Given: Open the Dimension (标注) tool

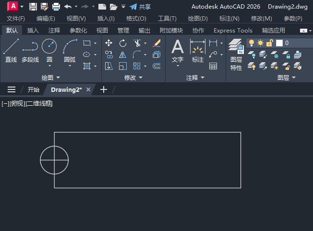Looking at the screenshot, I should tap(198, 51).
